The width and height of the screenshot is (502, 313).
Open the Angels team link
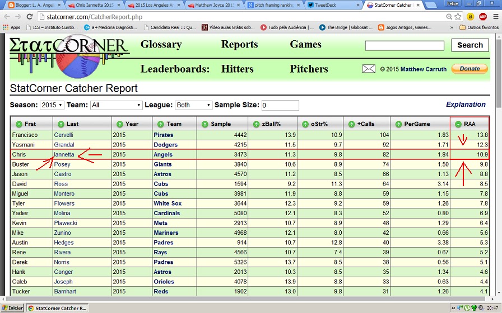(163, 155)
